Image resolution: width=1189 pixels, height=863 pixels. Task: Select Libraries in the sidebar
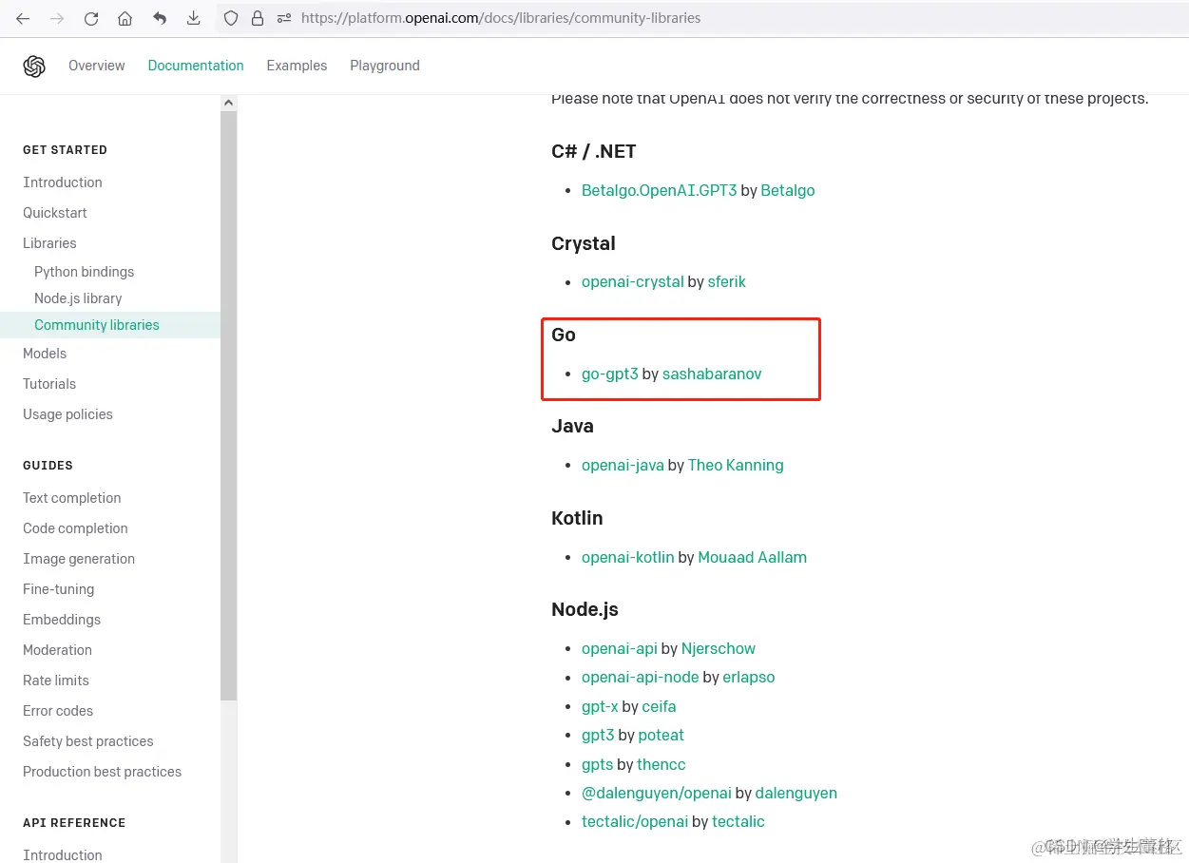pos(49,243)
